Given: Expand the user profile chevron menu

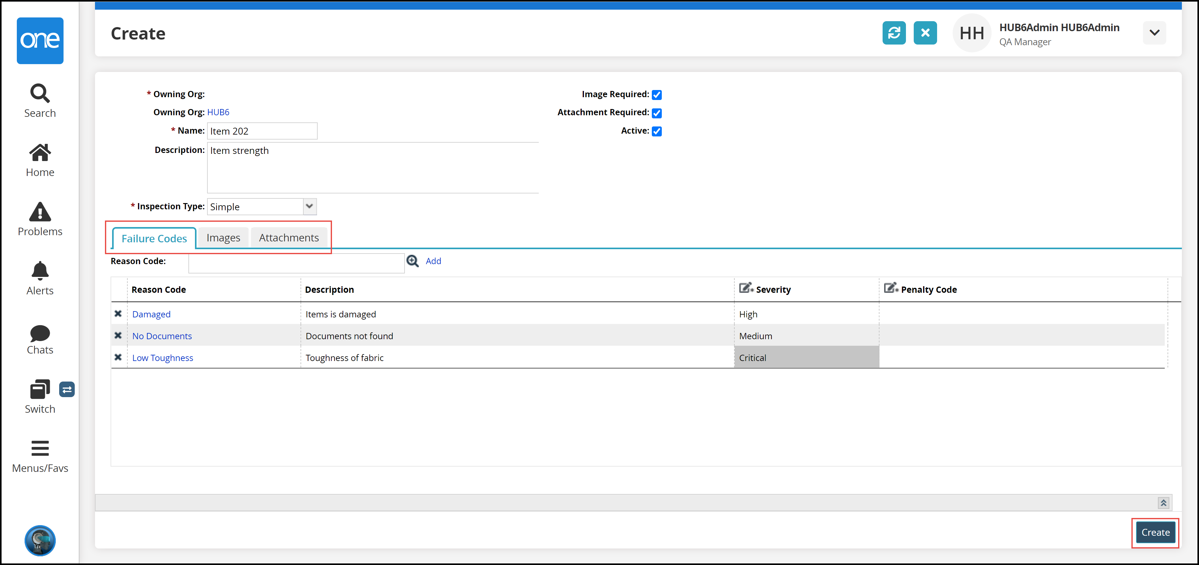Looking at the screenshot, I should click(1154, 33).
